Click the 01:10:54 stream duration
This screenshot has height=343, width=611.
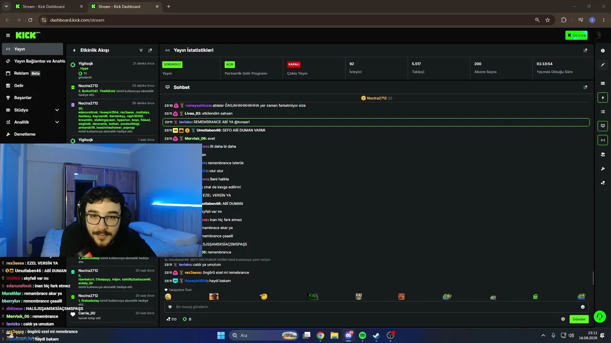coord(545,64)
